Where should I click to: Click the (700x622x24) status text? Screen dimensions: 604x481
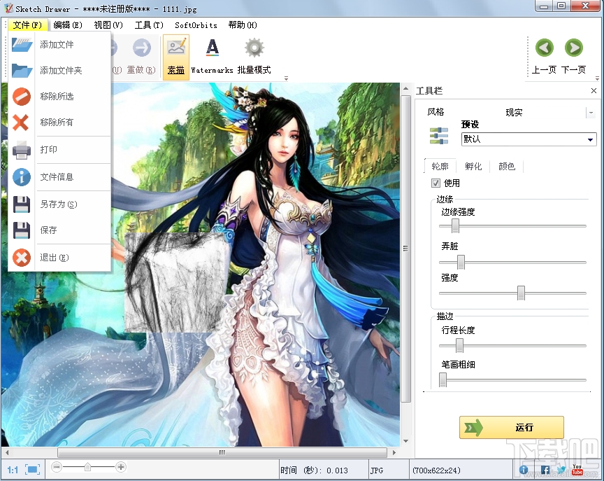(436, 470)
